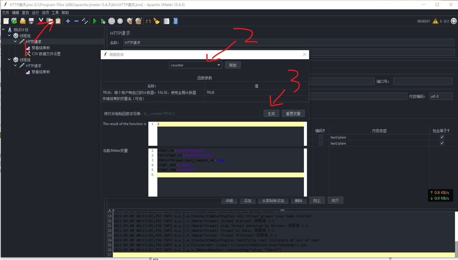
Task: Collapse the first 线程组 node
Action: (x=9, y=35)
